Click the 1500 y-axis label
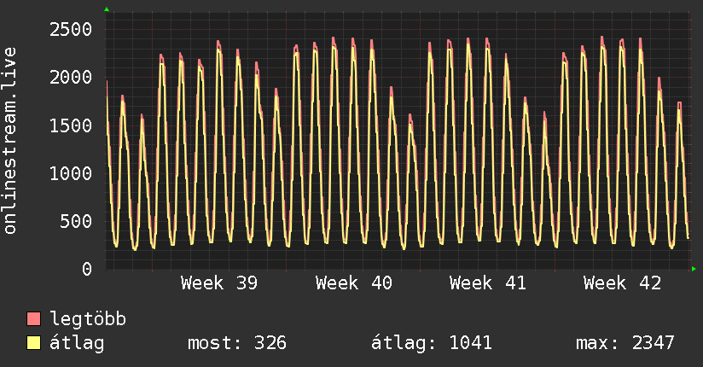 [x=71, y=125]
